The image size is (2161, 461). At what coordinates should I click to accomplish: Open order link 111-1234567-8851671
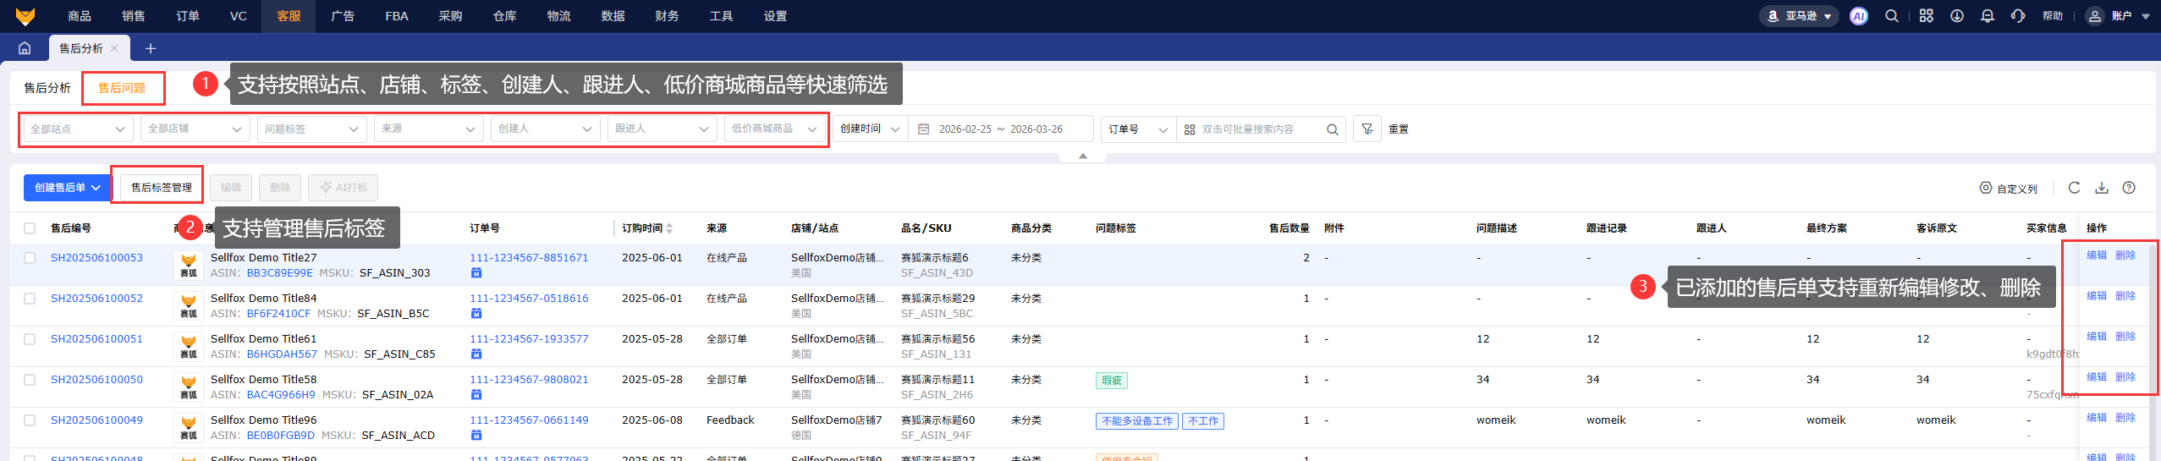pyautogui.click(x=529, y=258)
